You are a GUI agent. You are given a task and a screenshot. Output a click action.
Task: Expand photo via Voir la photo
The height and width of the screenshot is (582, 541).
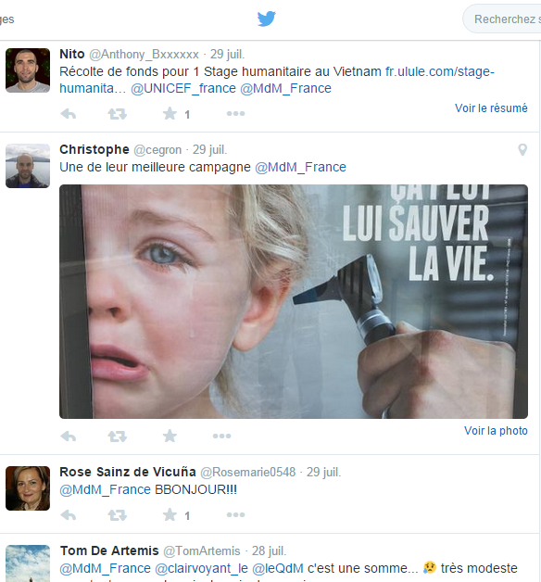click(x=496, y=431)
